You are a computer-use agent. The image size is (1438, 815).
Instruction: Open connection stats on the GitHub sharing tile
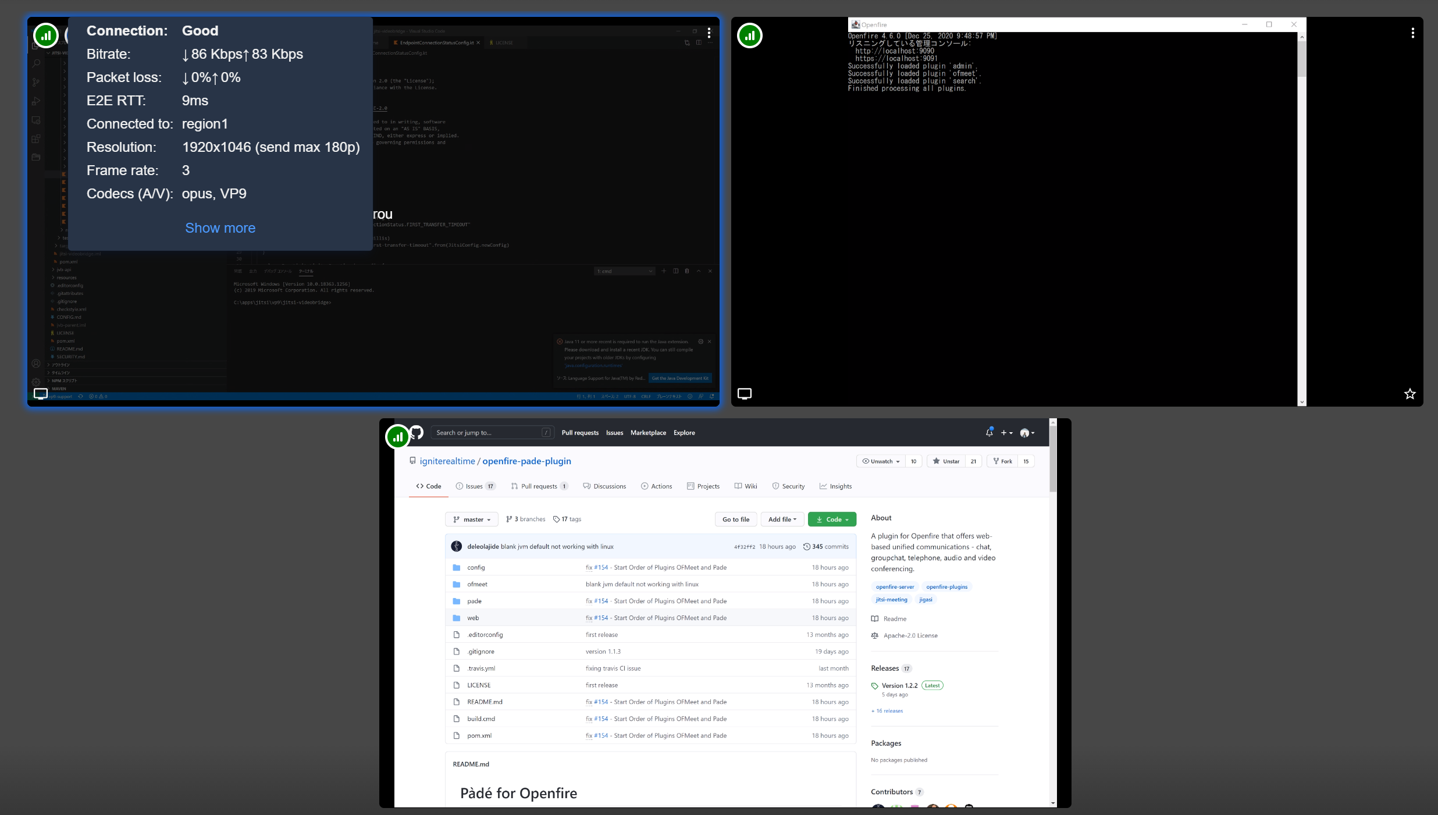[x=397, y=436]
